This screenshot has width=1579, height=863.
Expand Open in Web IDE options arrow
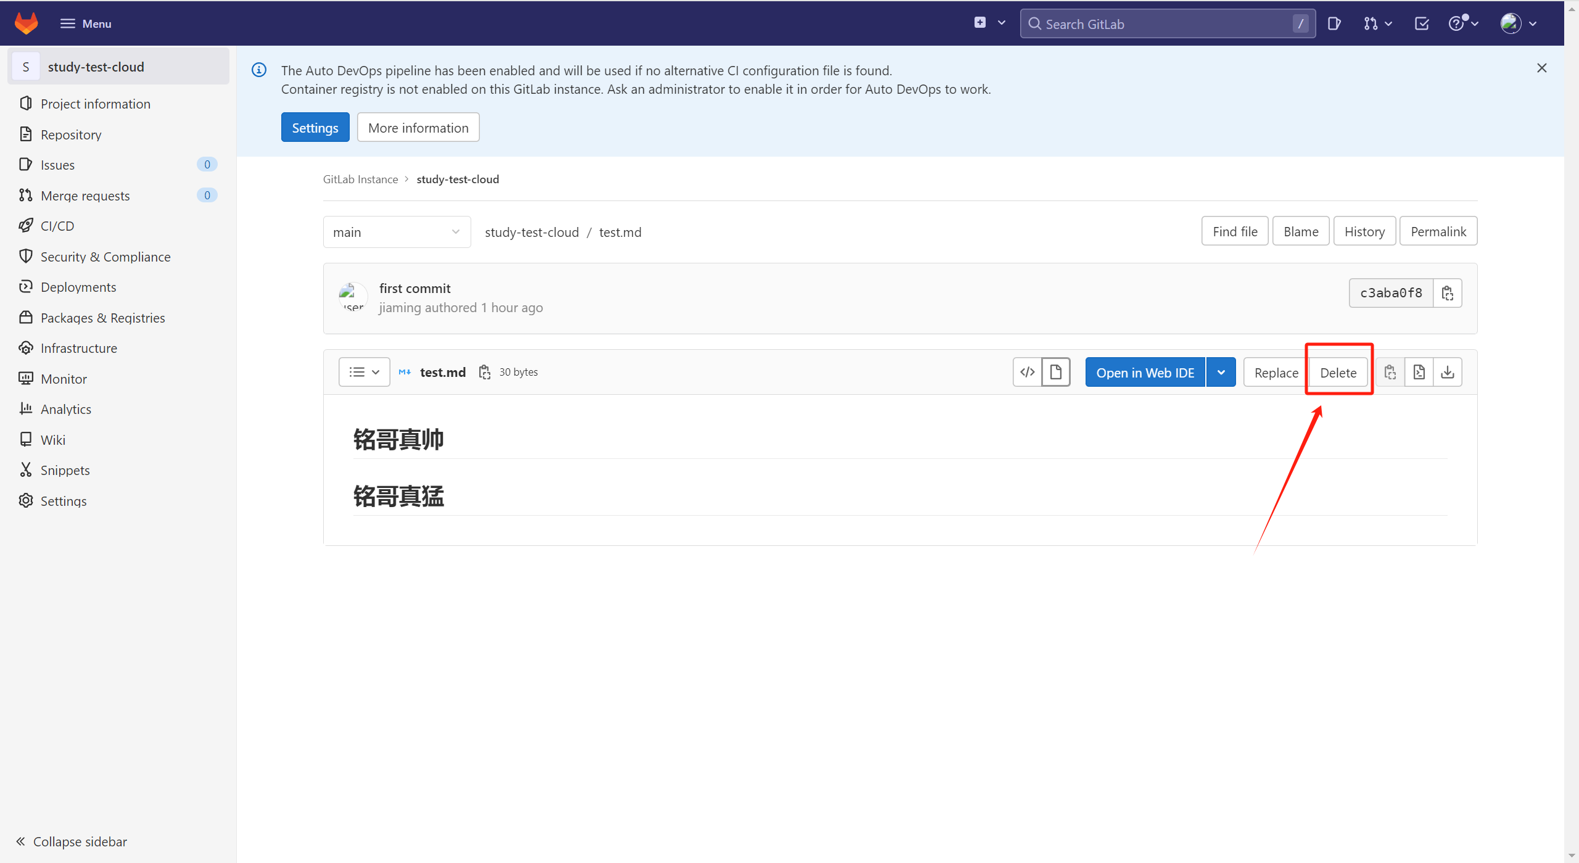pyautogui.click(x=1221, y=372)
